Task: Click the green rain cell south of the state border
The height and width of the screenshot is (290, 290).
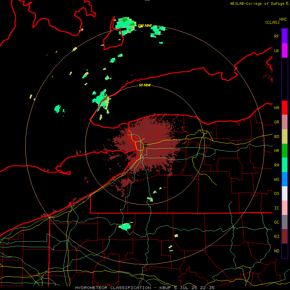Action: point(125,227)
